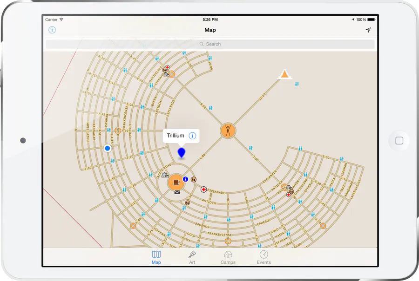Tap the "LAPIS LAZULI" label on the left edge
The width and height of the screenshot is (419, 281).
tap(88, 132)
